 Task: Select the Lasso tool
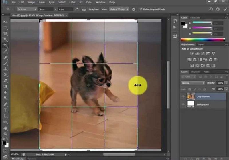5,33
